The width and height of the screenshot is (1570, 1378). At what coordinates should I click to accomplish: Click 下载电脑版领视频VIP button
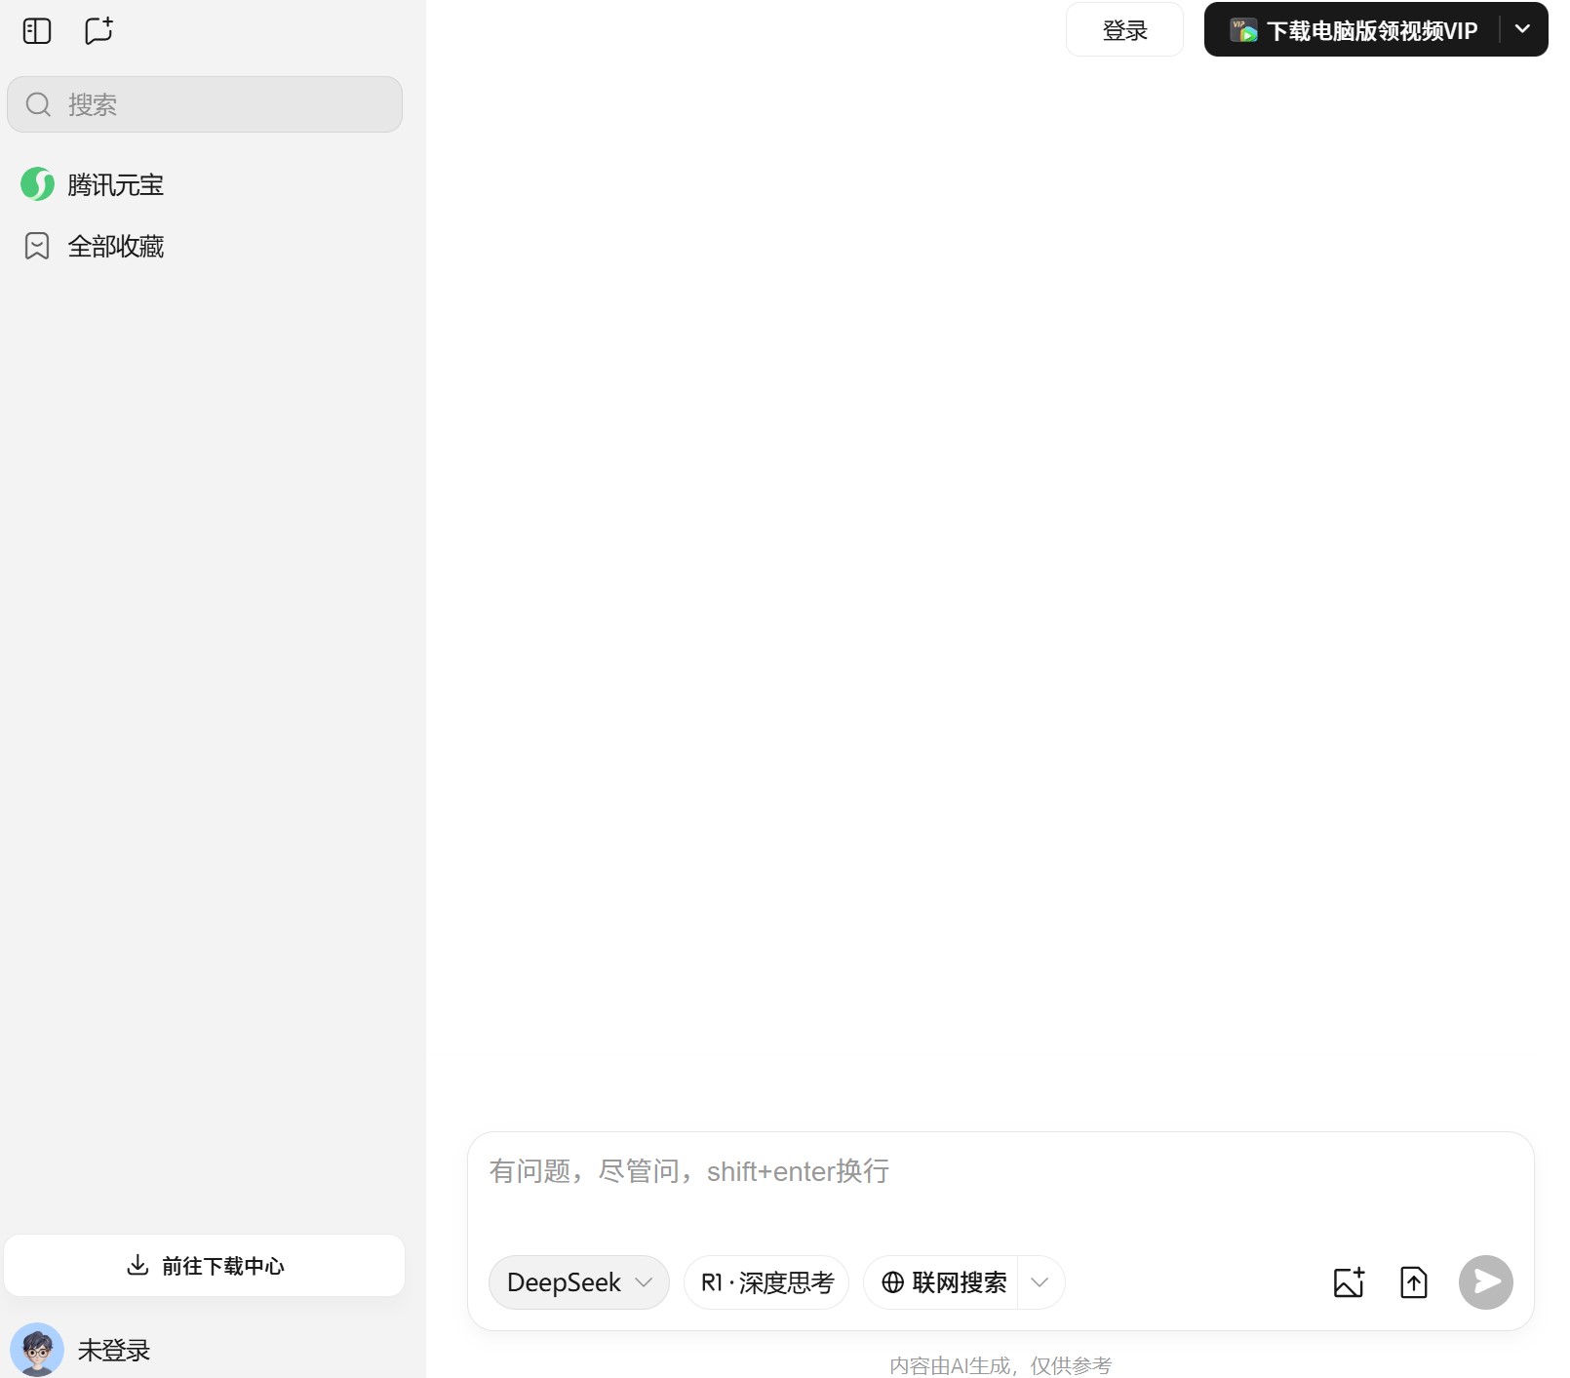1355,30
